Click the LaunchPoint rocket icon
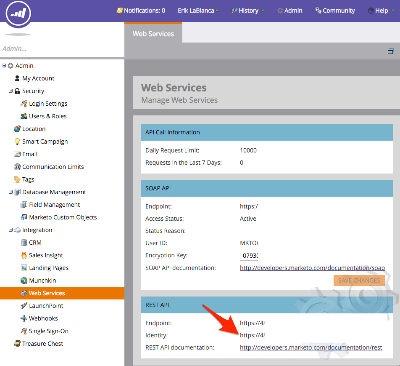 coord(24,306)
